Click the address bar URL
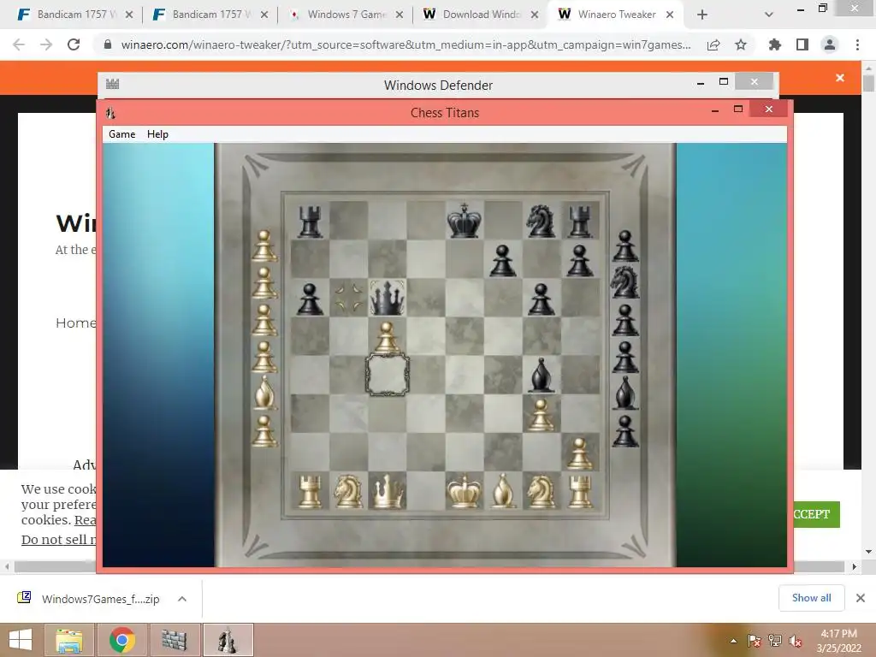This screenshot has width=876, height=657. 405,44
